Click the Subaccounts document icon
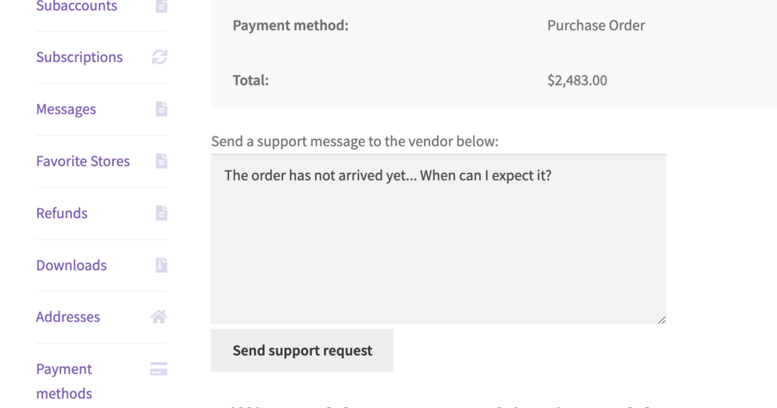The image size is (777, 408). coord(162,6)
